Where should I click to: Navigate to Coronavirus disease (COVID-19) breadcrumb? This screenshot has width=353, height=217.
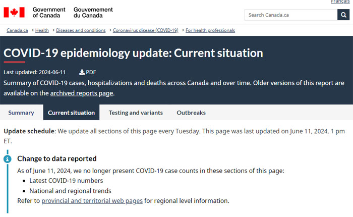coord(146,30)
